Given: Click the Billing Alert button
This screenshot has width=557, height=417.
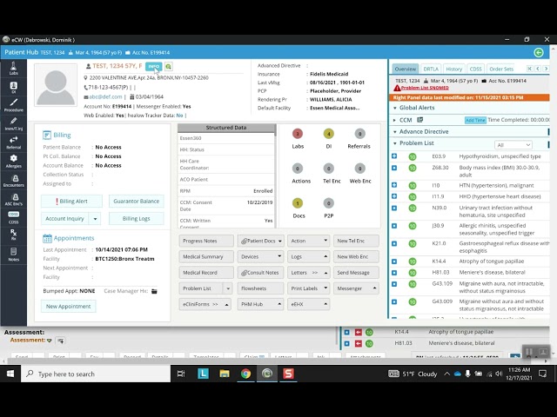Looking at the screenshot, I should pos(71,201).
